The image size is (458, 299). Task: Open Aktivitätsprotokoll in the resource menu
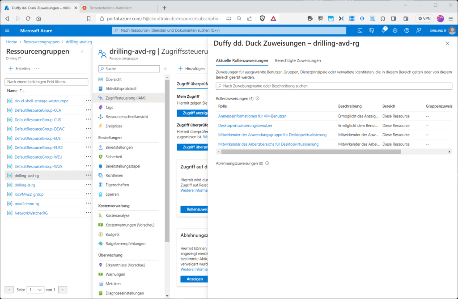(121, 88)
